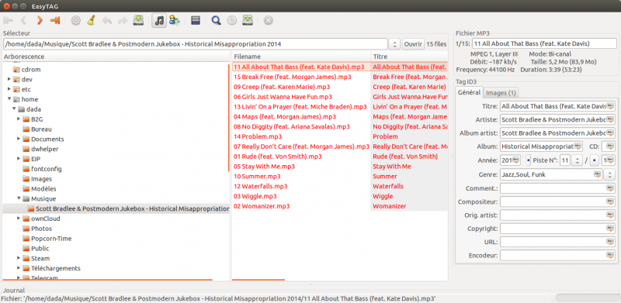Expand the dev folder in tree
Image resolution: width=621 pixels, height=303 pixels.
pyautogui.click(x=9, y=79)
